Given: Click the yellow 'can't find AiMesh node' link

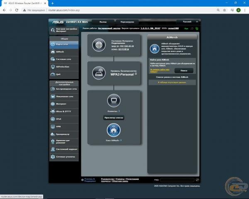Looking at the screenshot, I should (160, 70).
